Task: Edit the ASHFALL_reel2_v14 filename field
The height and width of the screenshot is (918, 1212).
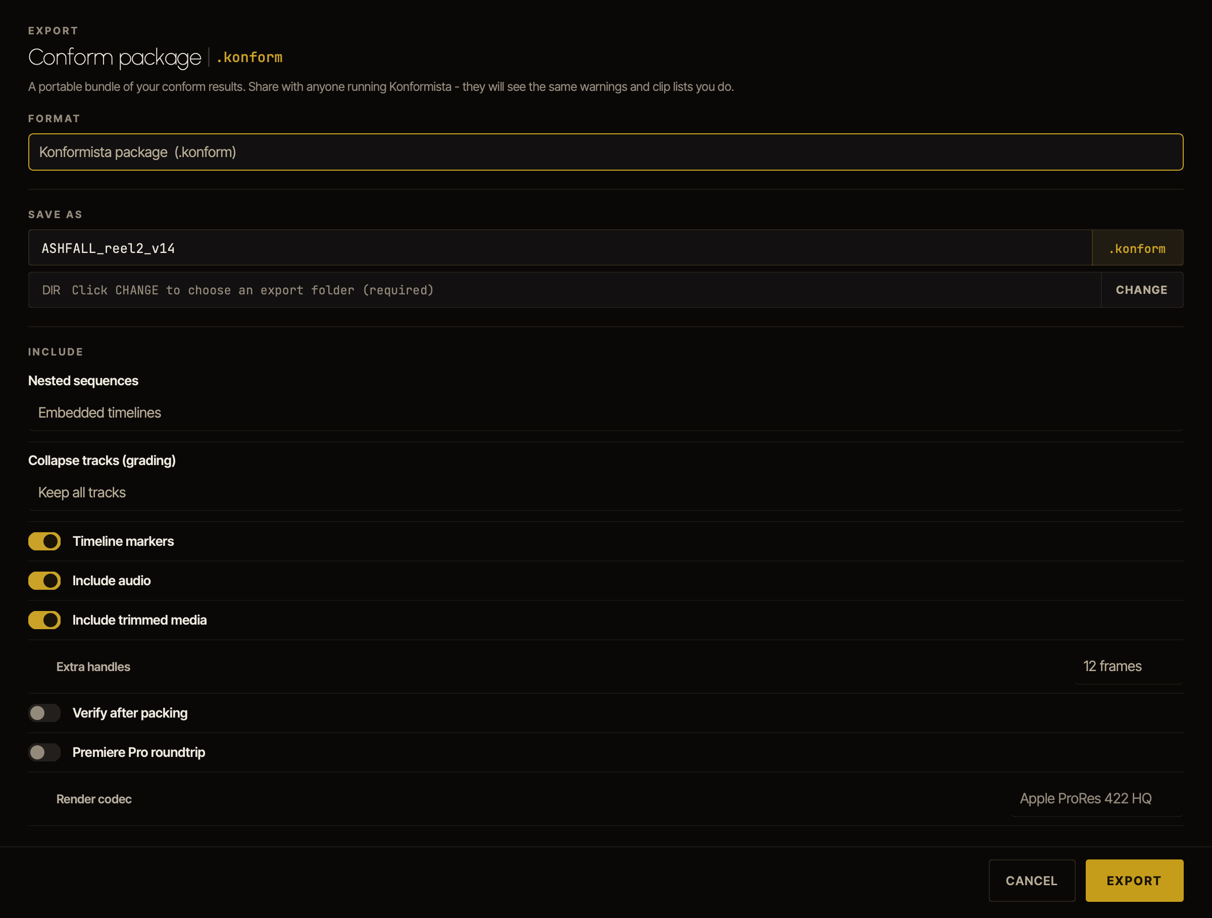Action: coord(560,247)
